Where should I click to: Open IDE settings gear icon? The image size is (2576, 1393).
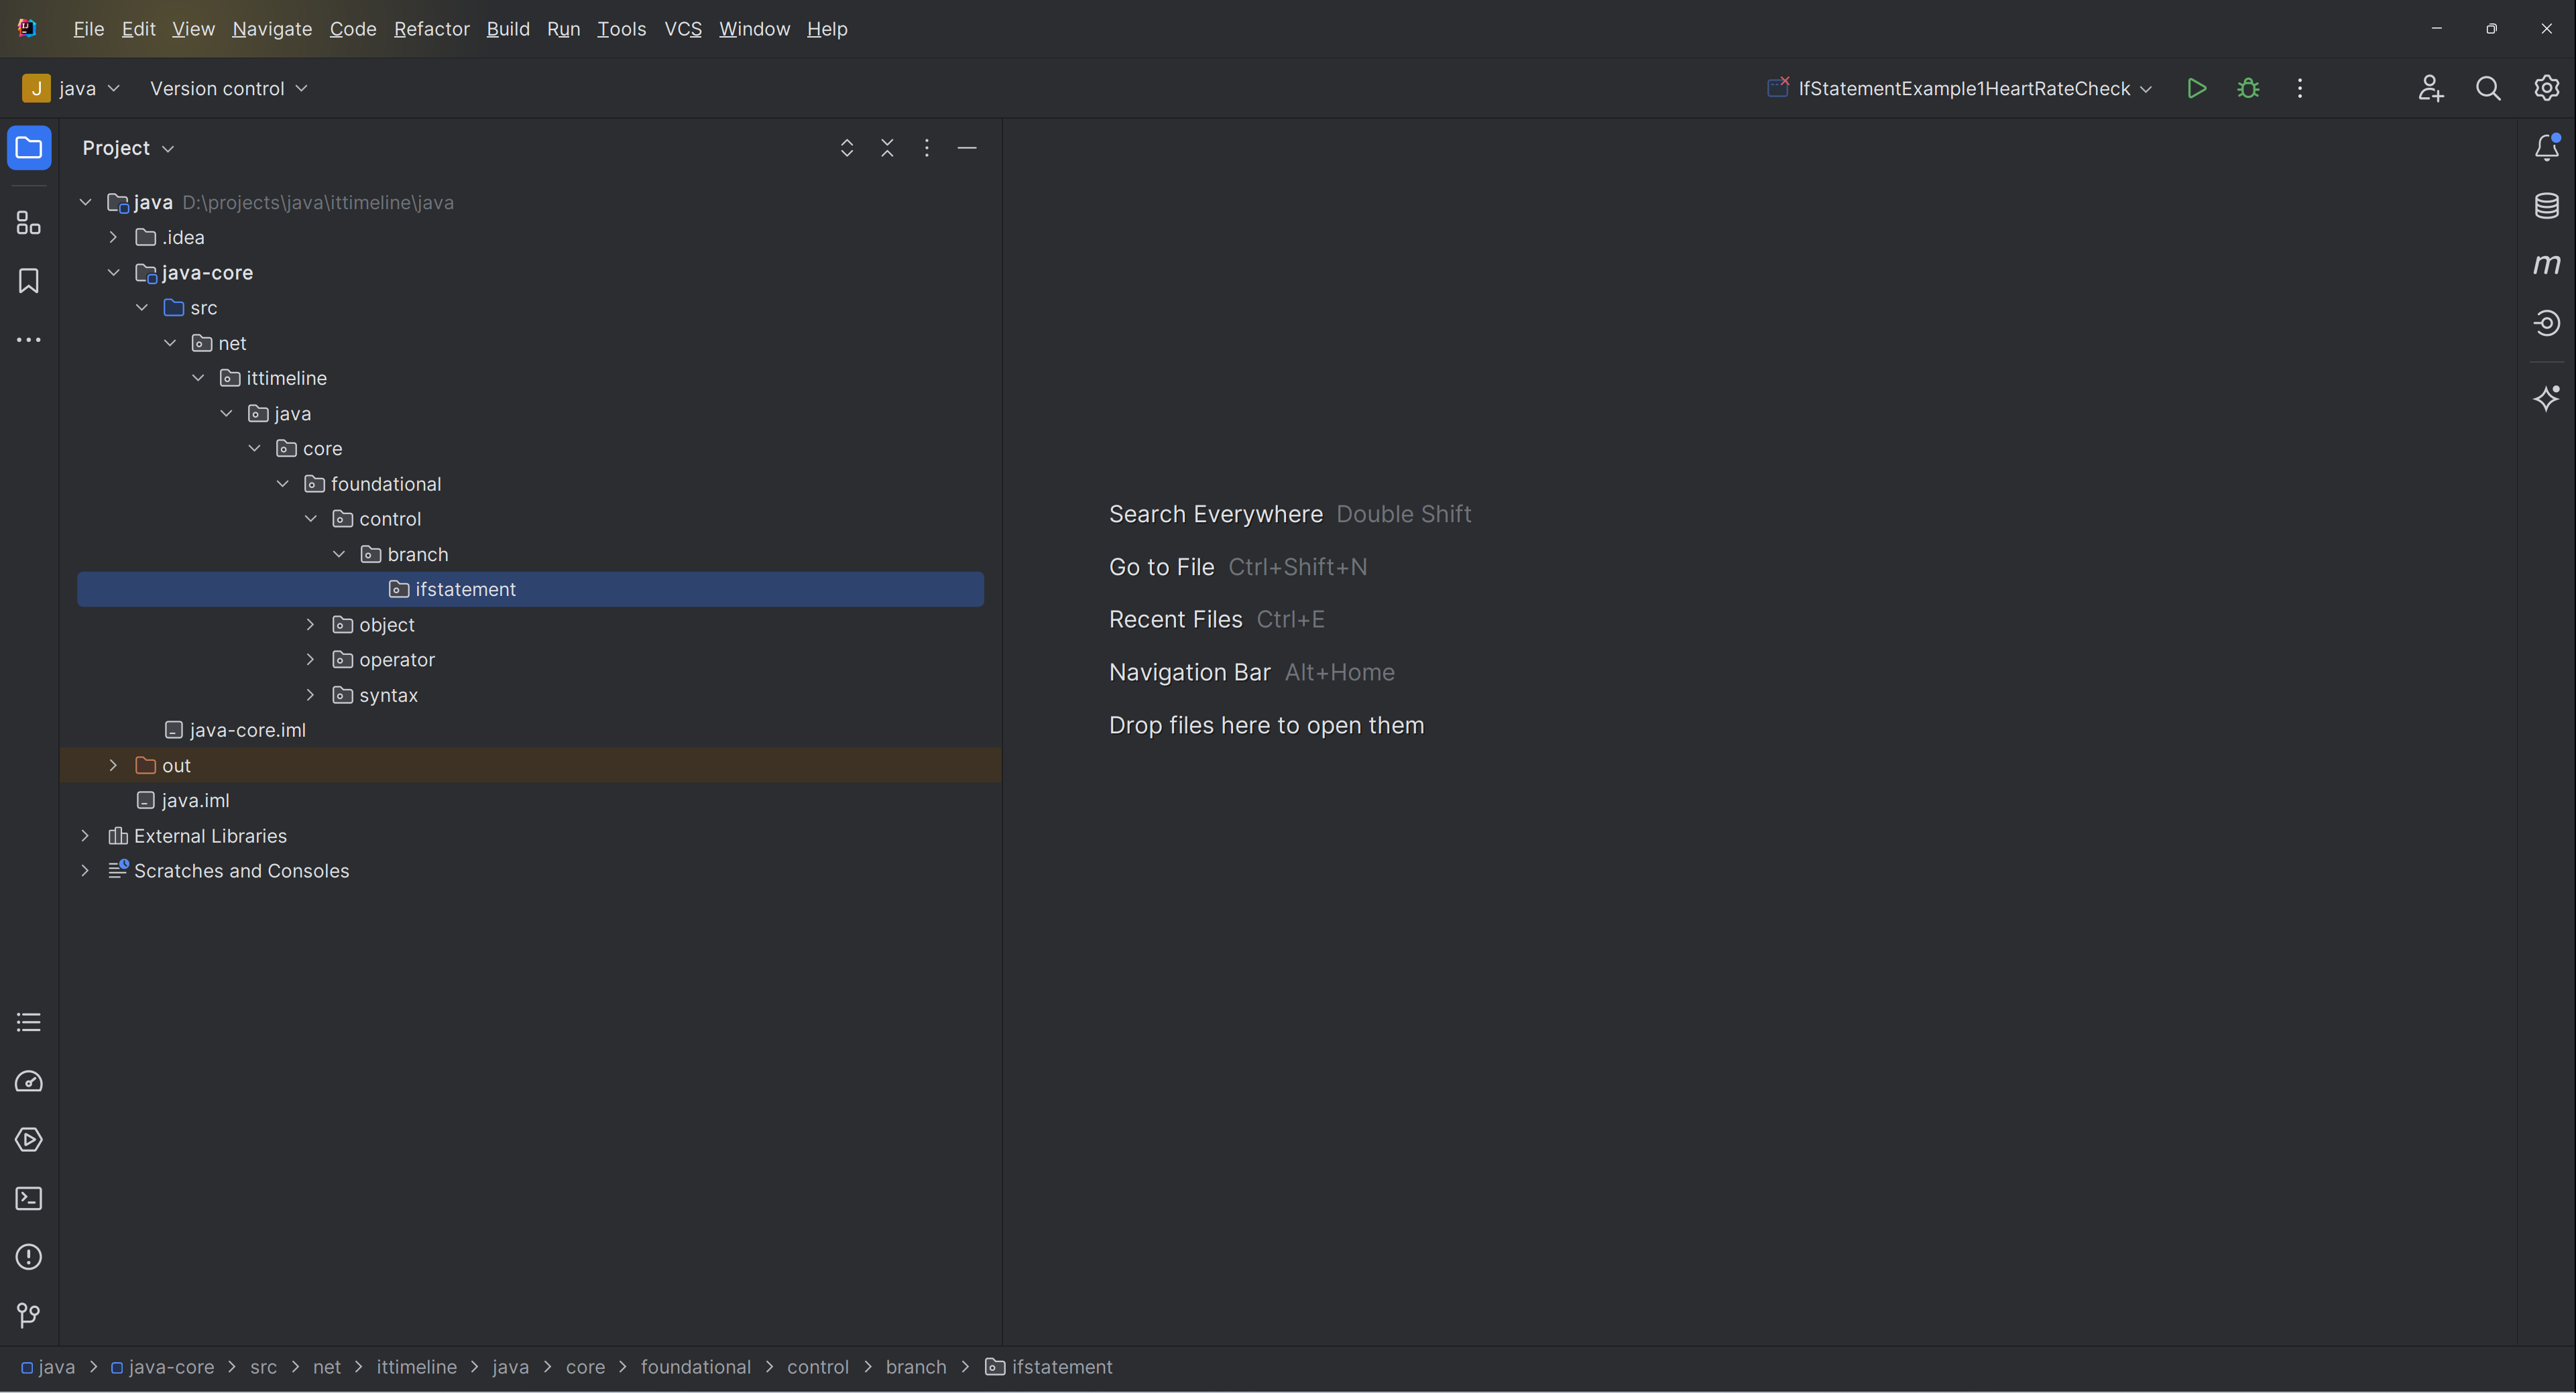(x=2546, y=89)
